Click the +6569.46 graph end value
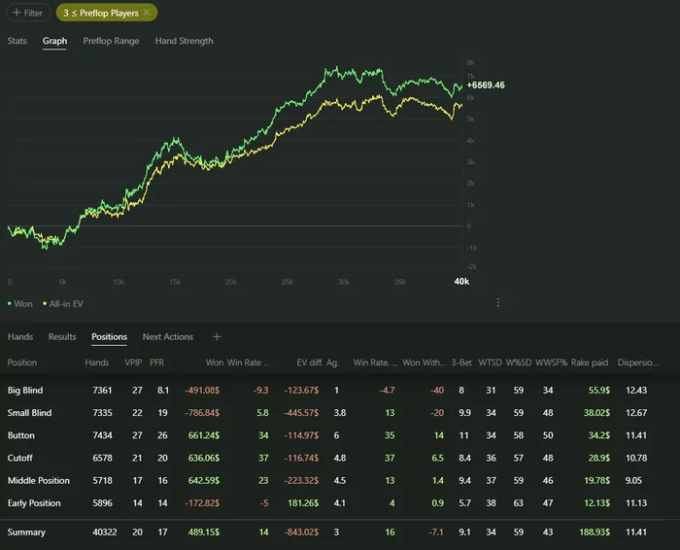Image resolution: width=680 pixels, height=550 pixels. [x=486, y=85]
